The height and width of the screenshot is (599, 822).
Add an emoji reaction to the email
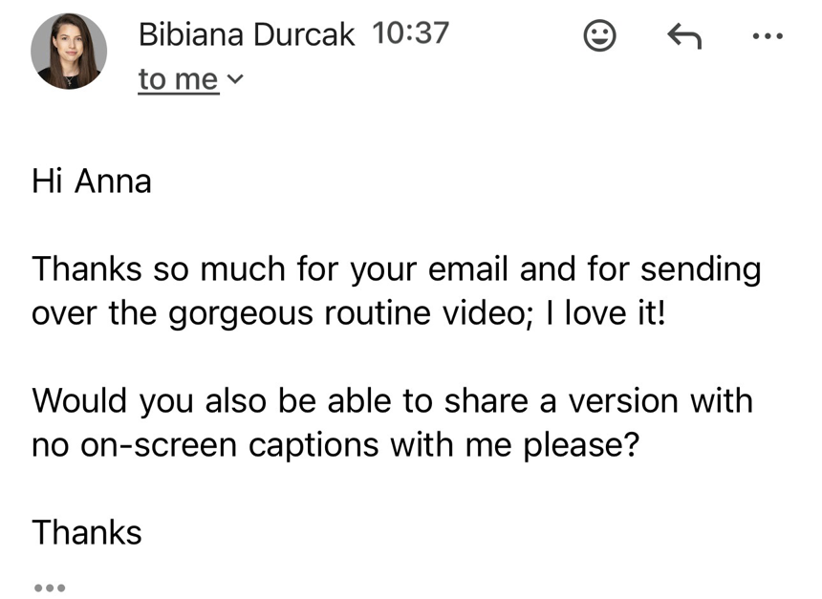(x=599, y=35)
